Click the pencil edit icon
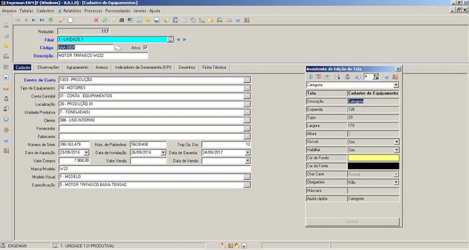Viewport: 469px width, 250px height. point(62,20)
